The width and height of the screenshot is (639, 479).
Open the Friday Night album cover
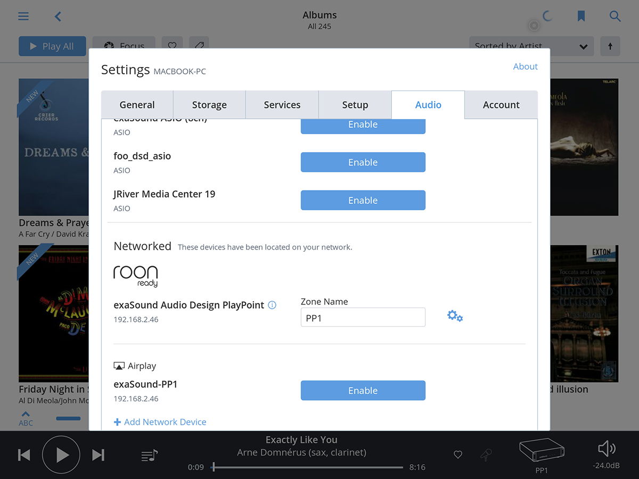click(x=54, y=313)
